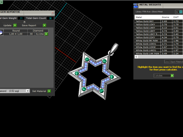Select the Yellow Gold:18KY row

[x=159, y=31]
